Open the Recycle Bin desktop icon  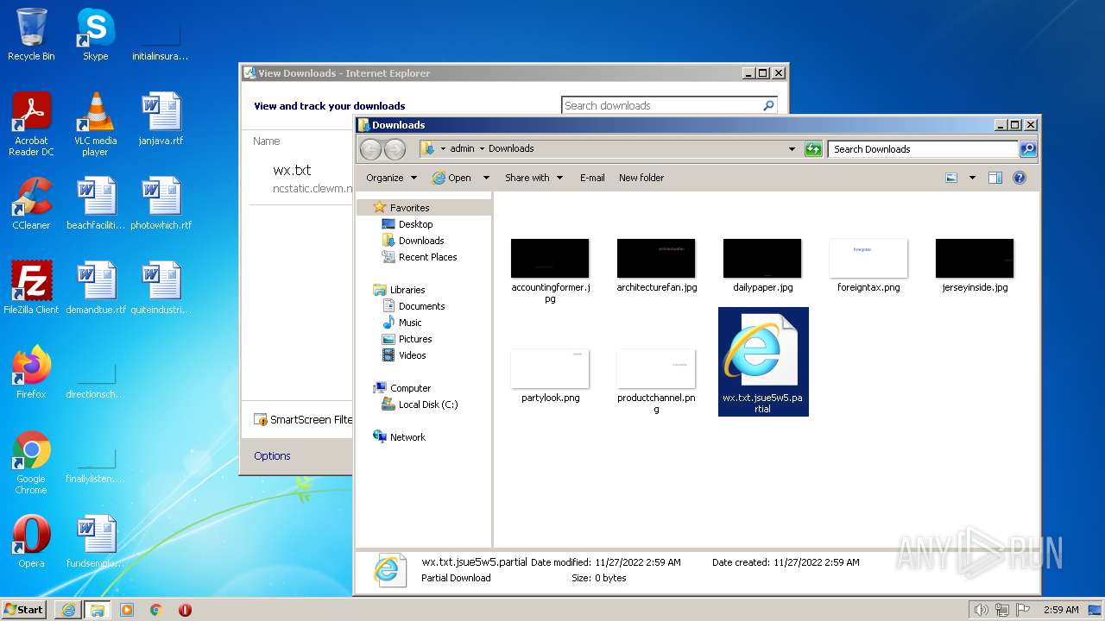(x=31, y=34)
